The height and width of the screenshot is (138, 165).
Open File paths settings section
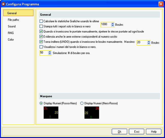point(13,20)
